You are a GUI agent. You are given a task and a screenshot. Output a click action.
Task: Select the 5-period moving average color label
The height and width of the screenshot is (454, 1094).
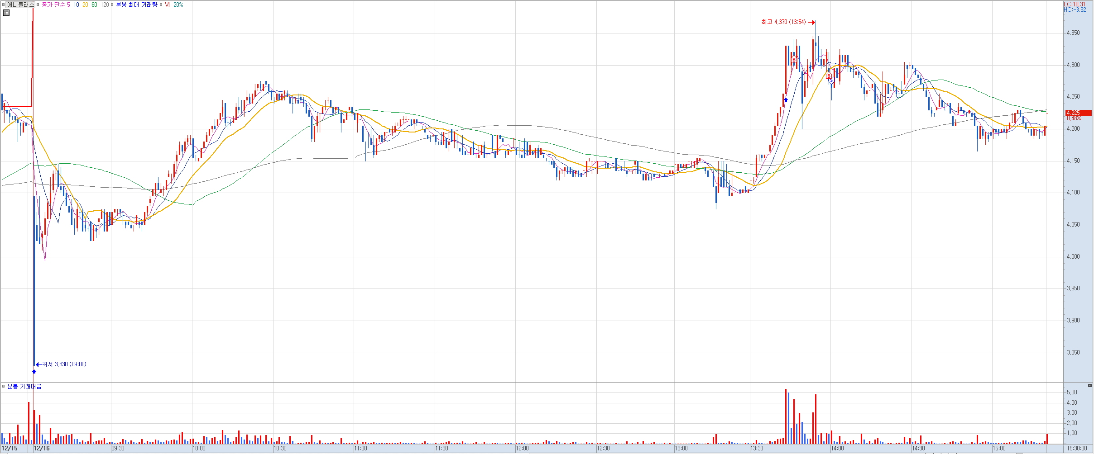[x=68, y=5]
